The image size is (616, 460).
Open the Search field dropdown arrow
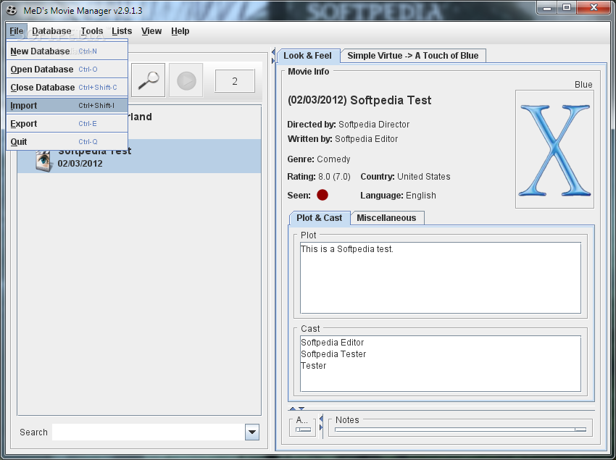pos(251,432)
